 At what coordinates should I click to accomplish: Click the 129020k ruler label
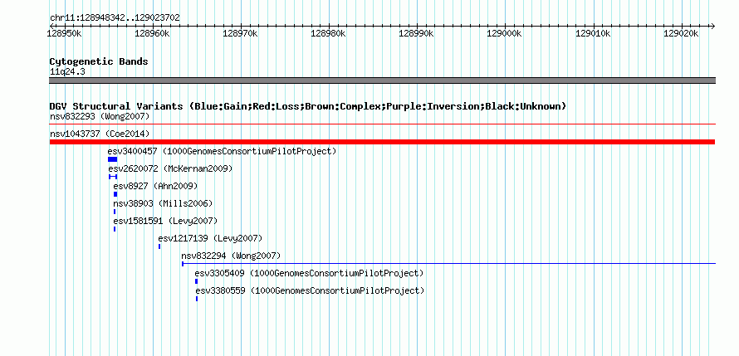(681, 33)
